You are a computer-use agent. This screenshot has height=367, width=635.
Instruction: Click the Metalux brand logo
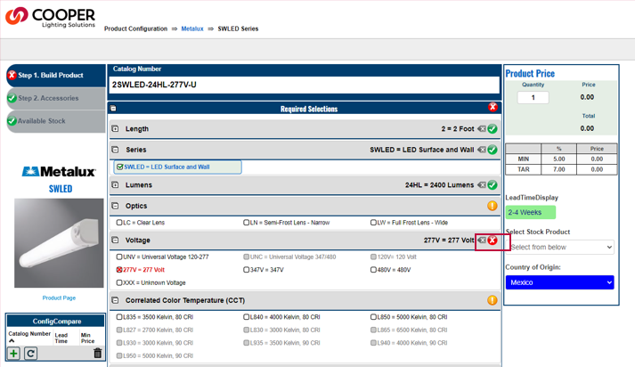(x=59, y=172)
